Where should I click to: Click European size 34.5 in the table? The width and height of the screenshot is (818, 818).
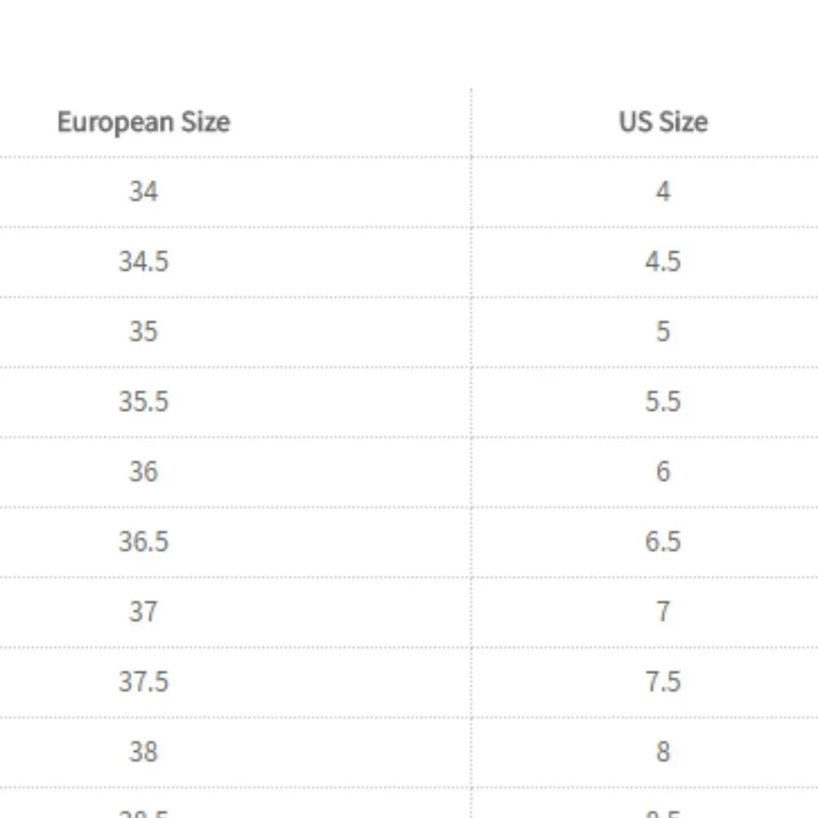[143, 262]
